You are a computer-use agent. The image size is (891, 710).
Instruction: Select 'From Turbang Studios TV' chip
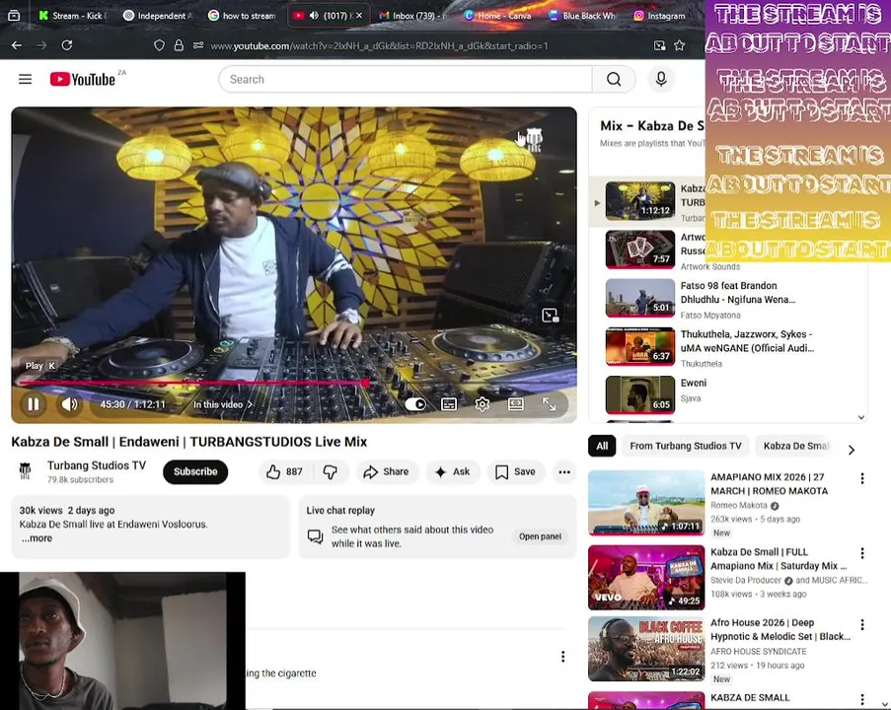click(x=686, y=446)
